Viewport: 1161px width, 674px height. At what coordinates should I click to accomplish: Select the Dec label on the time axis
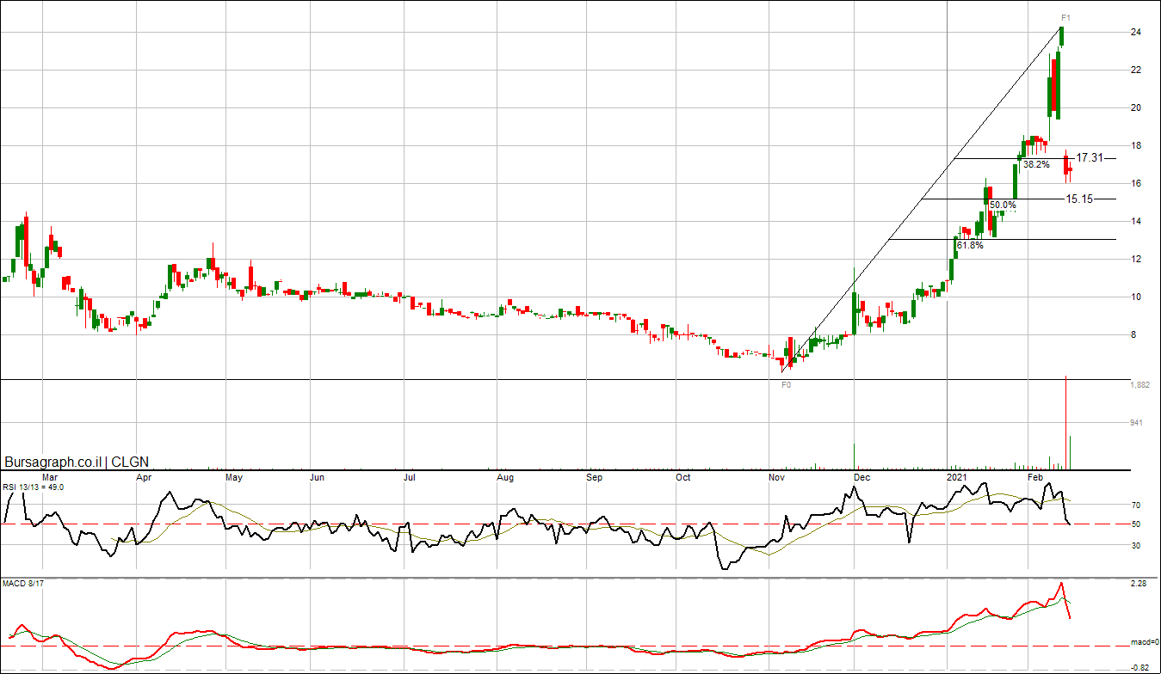coord(861,476)
